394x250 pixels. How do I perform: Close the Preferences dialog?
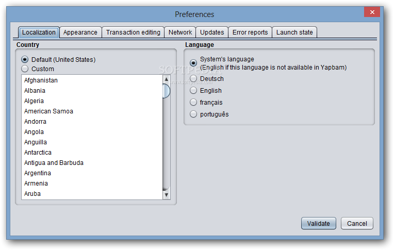pyautogui.click(x=372, y=12)
